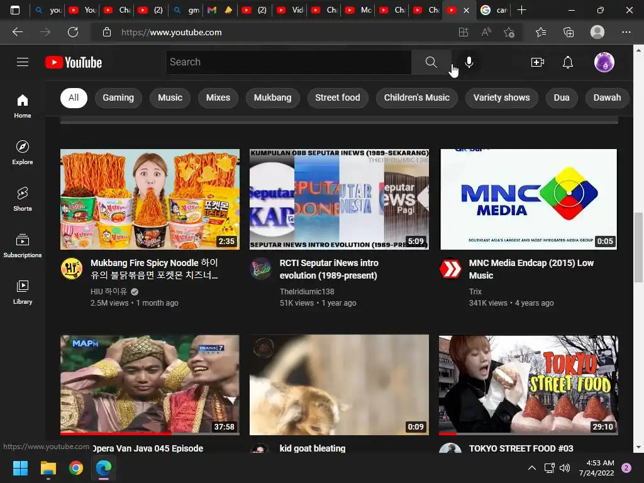This screenshot has width=644, height=483.
Task: Click the search magnifier button
Action: [x=431, y=62]
